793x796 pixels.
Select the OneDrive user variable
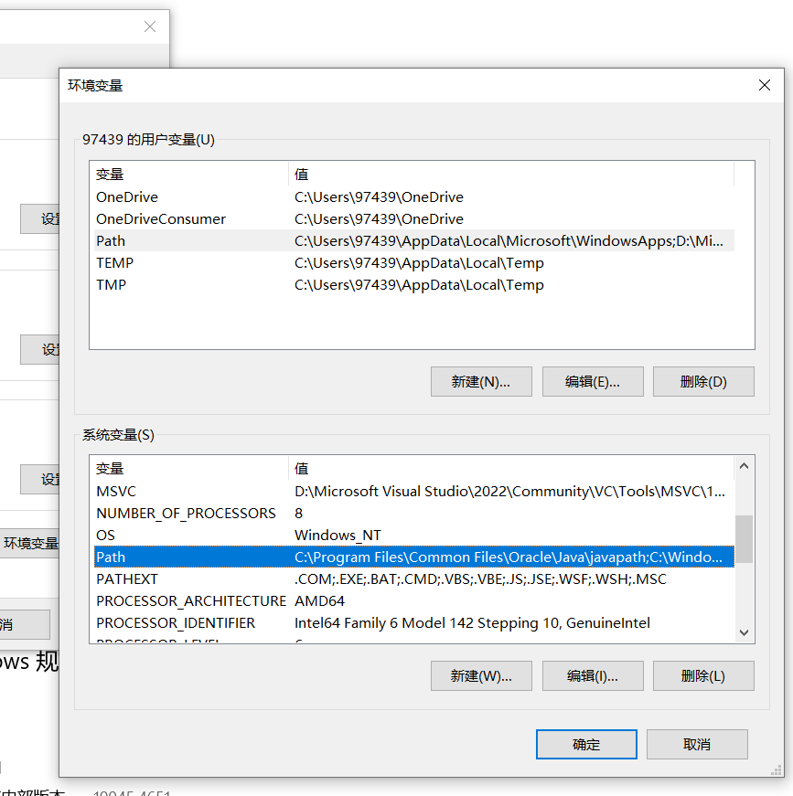(x=127, y=197)
